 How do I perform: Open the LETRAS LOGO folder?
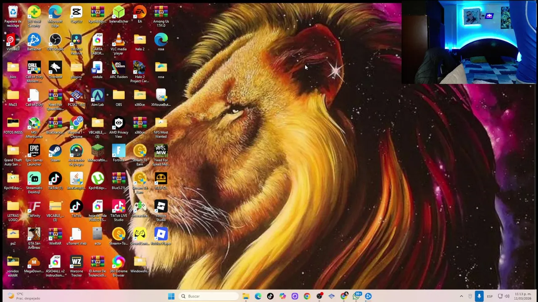point(13,211)
